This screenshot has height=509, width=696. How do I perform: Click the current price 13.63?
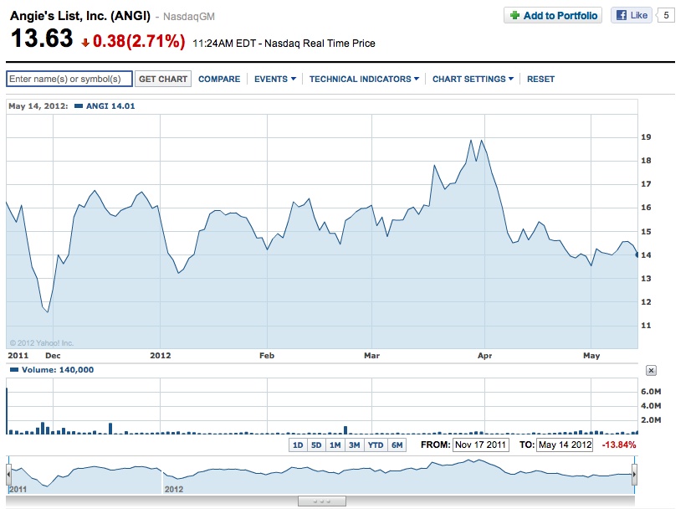pos(42,39)
